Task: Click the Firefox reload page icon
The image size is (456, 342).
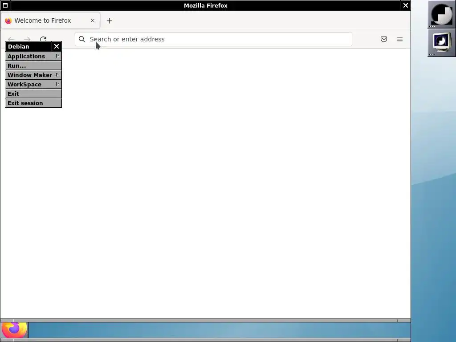Action: [x=43, y=39]
